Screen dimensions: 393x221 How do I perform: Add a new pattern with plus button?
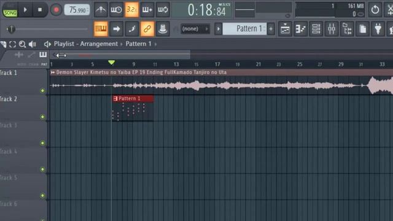click(271, 29)
